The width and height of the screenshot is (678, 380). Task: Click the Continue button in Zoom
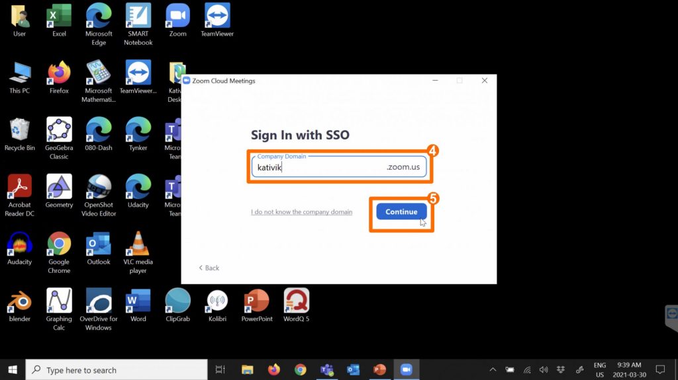coord(401,211)
